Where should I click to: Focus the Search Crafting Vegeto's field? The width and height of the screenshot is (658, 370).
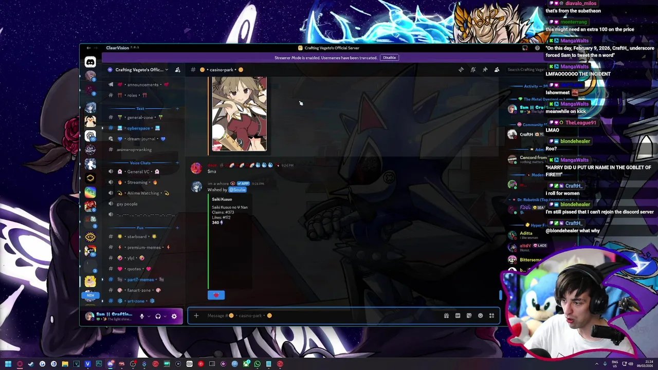(x=525, y=70)
